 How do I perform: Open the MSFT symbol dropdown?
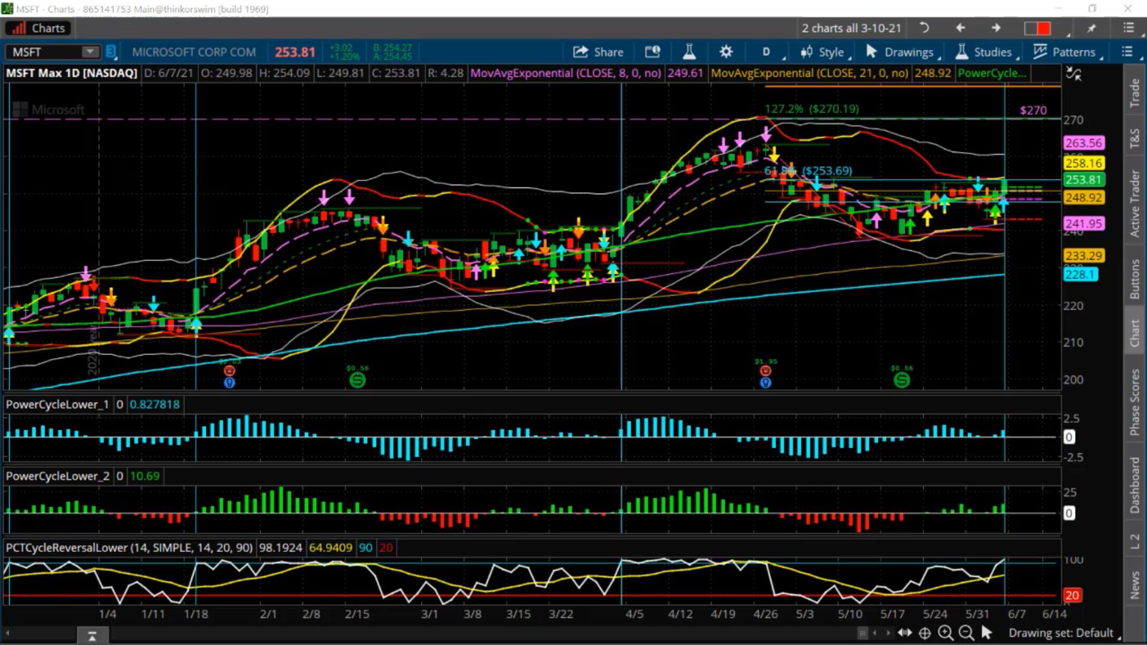[x=90, y=52]
